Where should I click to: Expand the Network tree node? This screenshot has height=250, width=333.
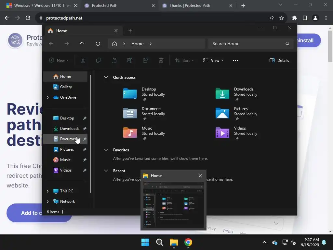(x=47, y=201)
